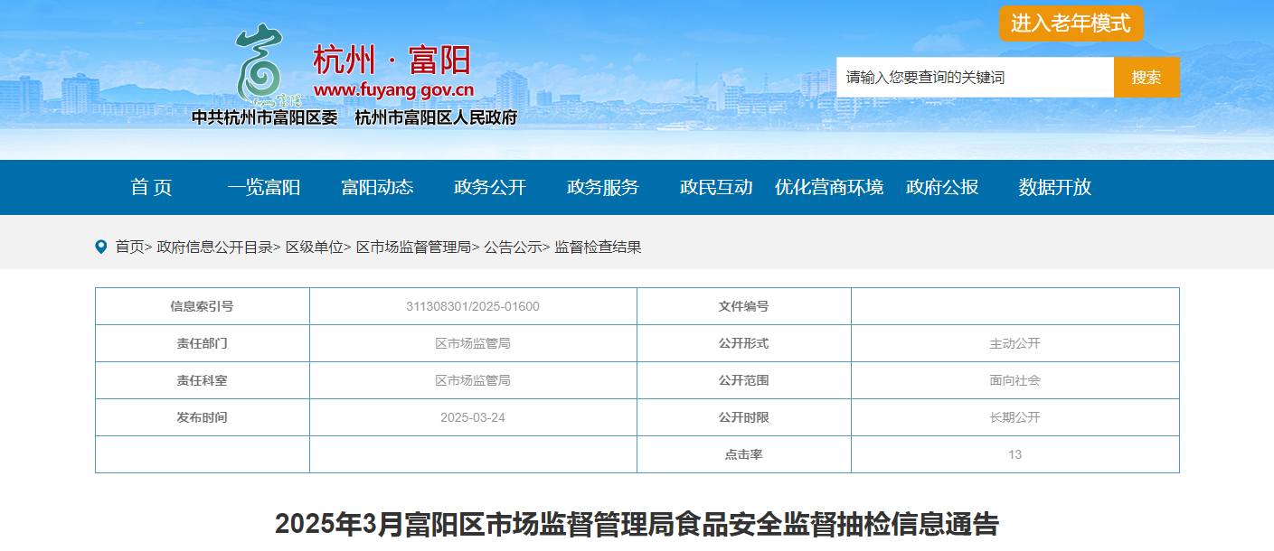Open the 一览富阳 navigation menu
The height and width of the screenshot is (551, 1274).
pyautogui.click(x=264, y=187)
